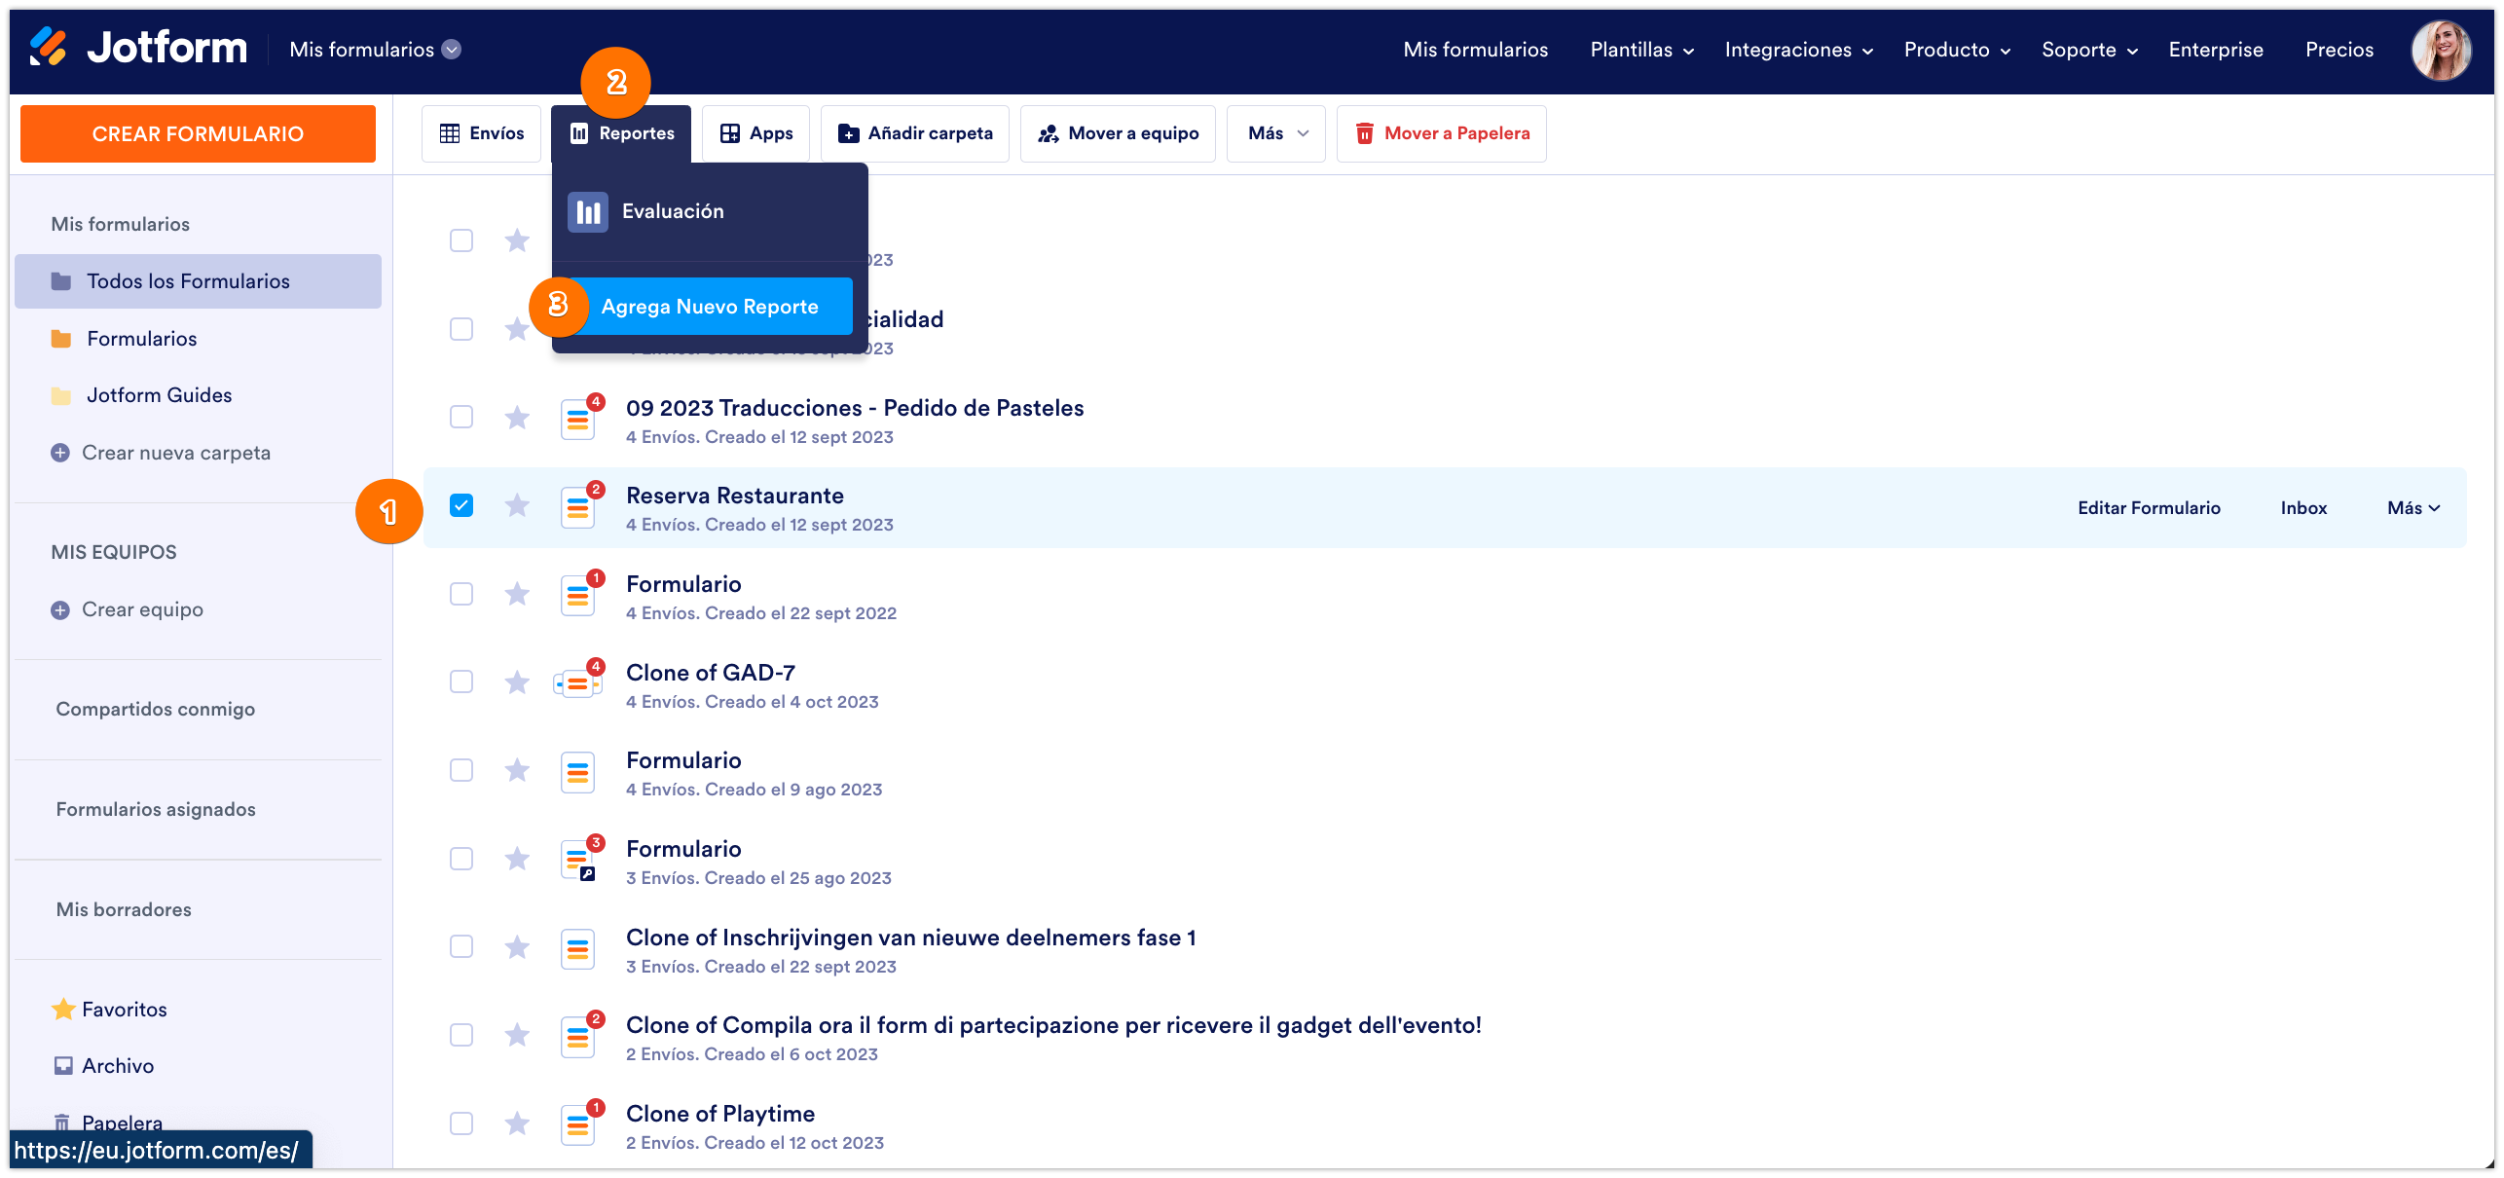Tick the Clone of Playtime checkbox
This screenshot has width=2504, height=1178.
pyautogui.click(x=461, y=1123)
